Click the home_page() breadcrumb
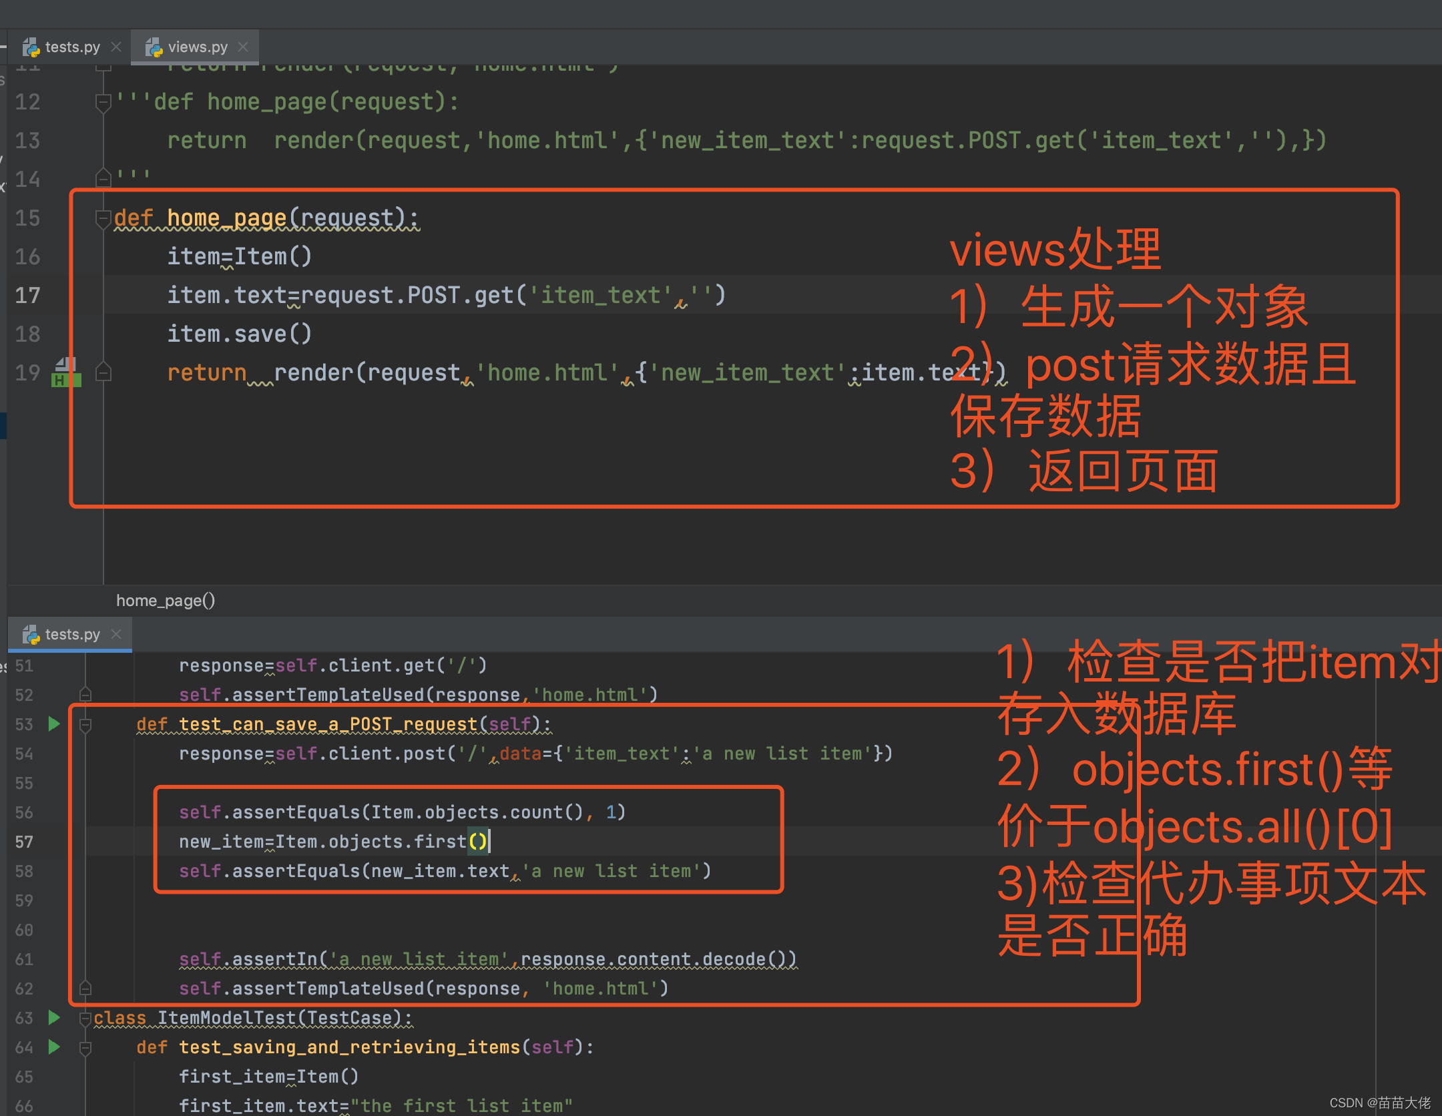 [x=166, y=601]
